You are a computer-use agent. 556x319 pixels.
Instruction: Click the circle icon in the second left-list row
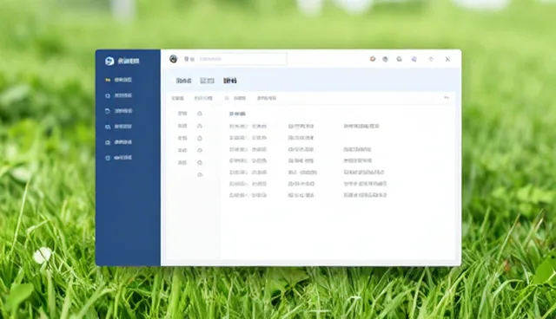coord(200,126)
